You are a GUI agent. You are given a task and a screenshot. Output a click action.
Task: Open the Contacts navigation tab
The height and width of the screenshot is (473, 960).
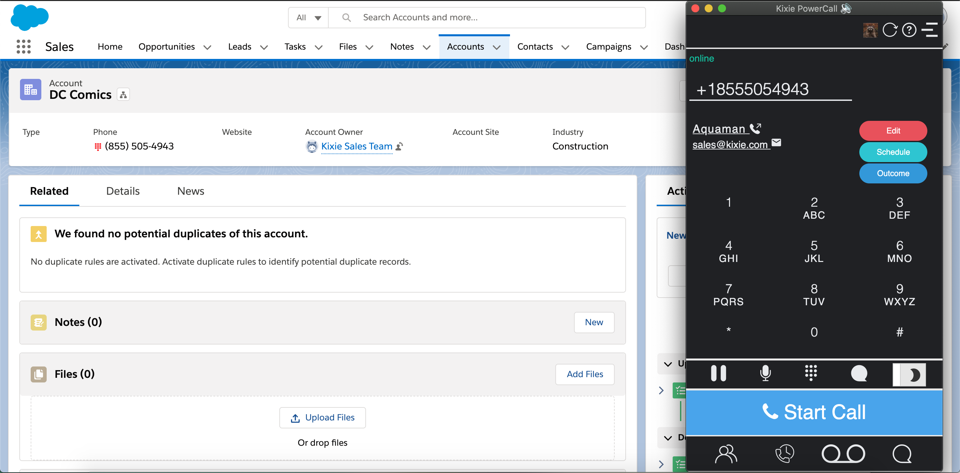tap(535, 47)
